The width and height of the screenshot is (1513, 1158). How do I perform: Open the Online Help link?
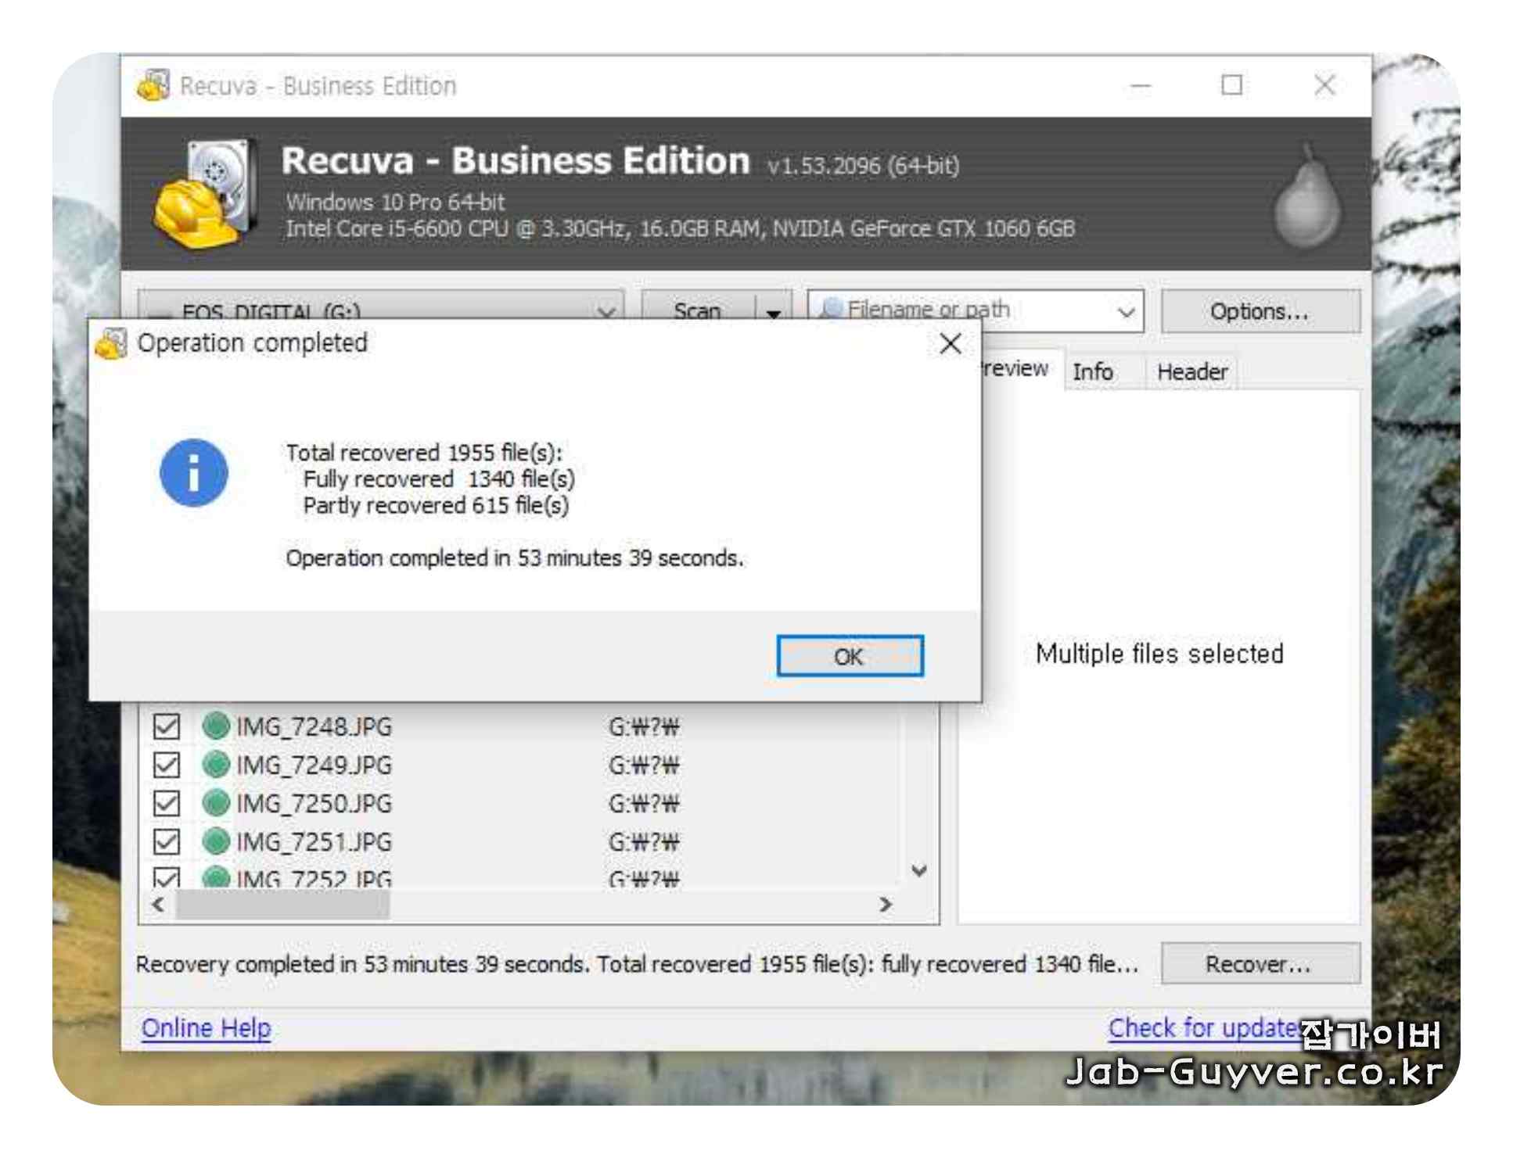pos(207,1027)
